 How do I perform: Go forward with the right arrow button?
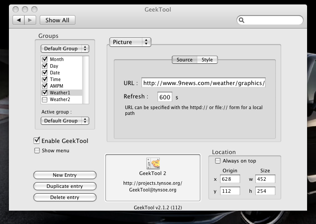click(30, 20)
